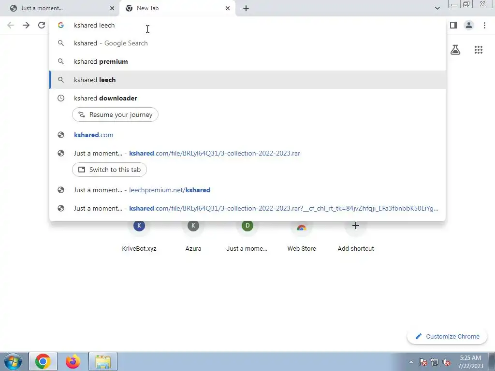This screenshot has height=371, width=495.
Task: Click the address bar text 'kshared leech'
Action: pyautogui.click(x=94, y=25)
